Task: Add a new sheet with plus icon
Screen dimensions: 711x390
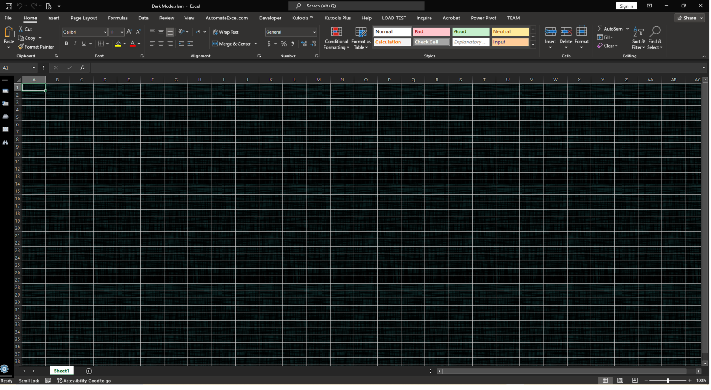Action: click(89, 371)
